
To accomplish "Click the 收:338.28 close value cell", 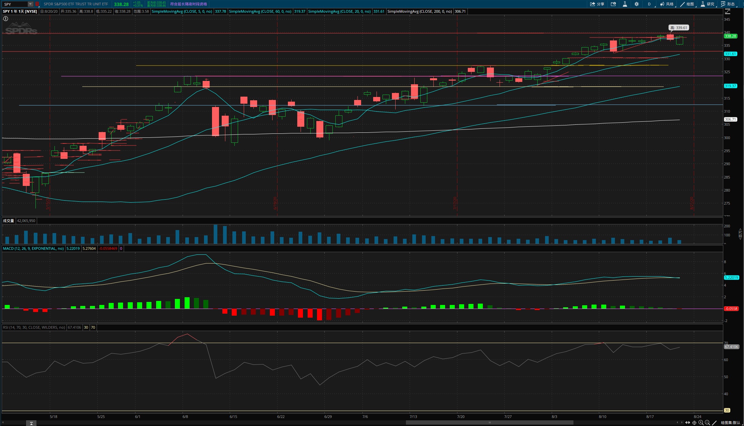I will point(122,11).
